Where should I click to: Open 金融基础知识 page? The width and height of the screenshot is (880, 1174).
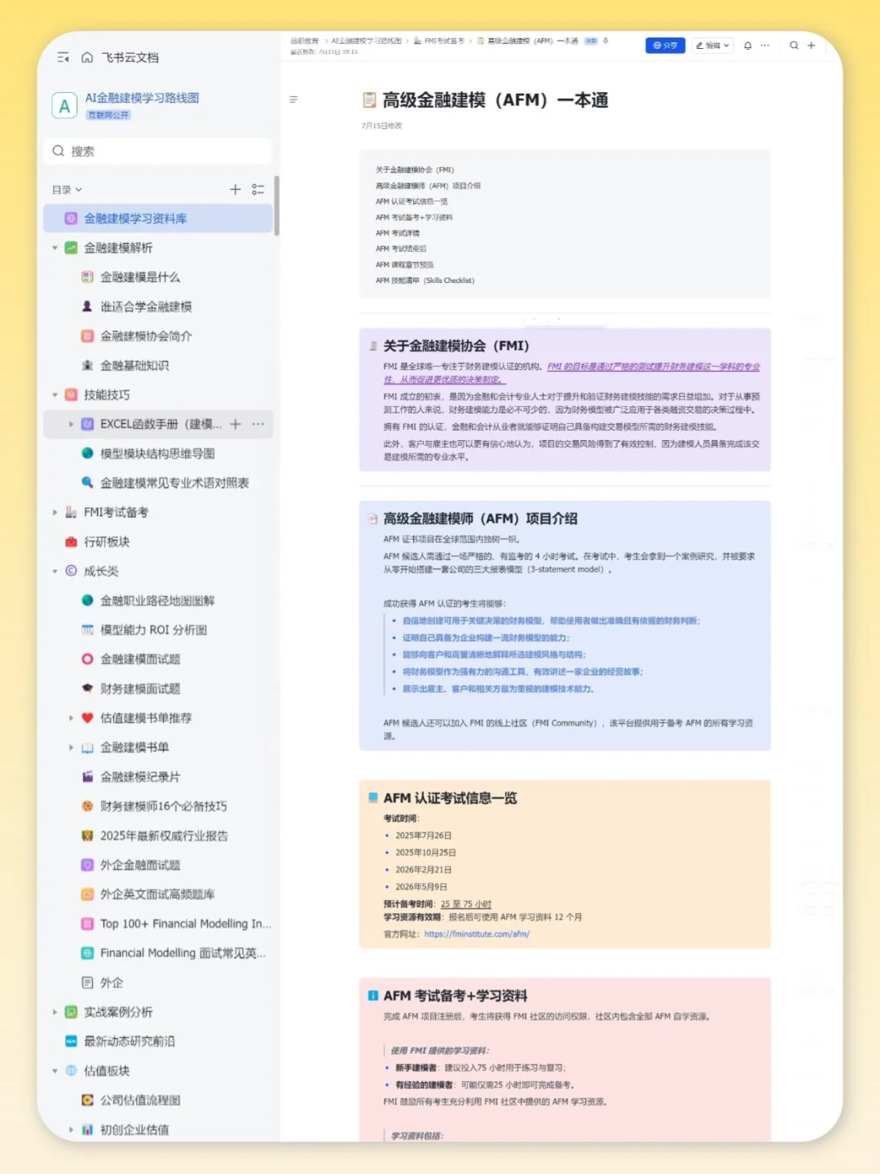[x=134, y=365]
